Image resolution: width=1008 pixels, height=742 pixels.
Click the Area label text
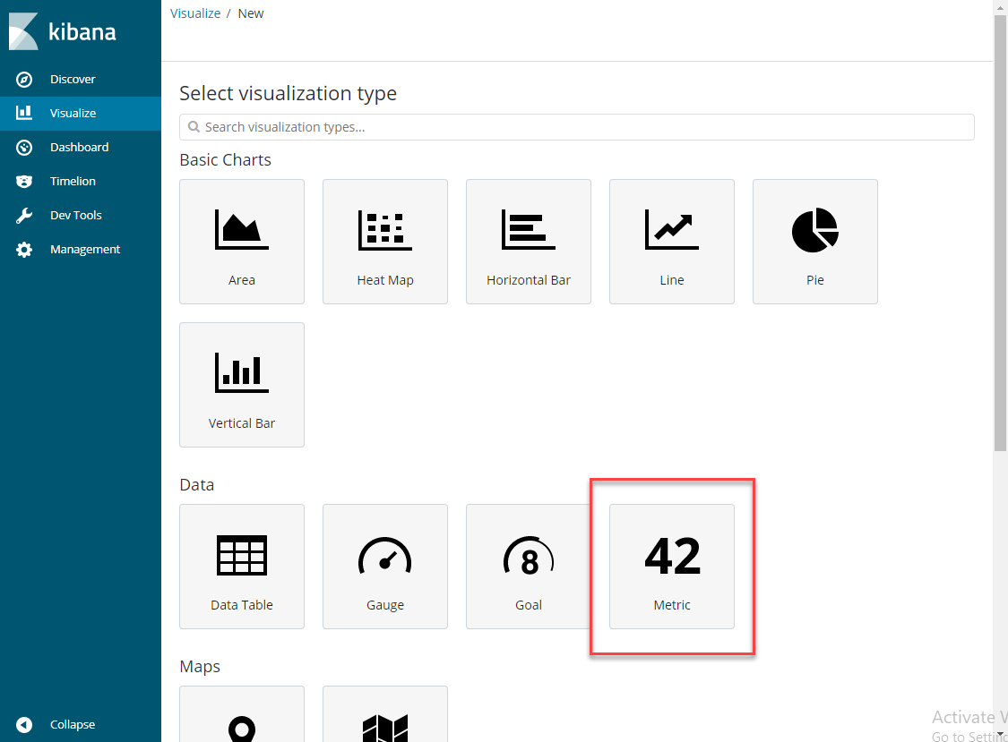242,280
